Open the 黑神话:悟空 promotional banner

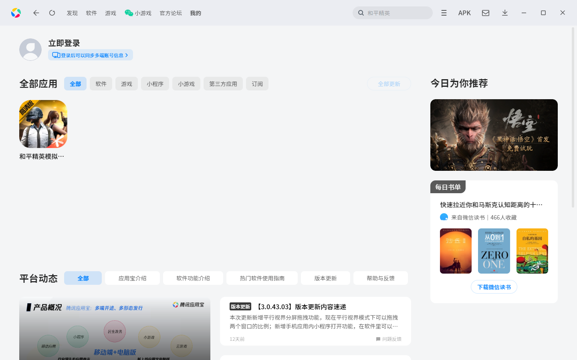click(494, 135)
